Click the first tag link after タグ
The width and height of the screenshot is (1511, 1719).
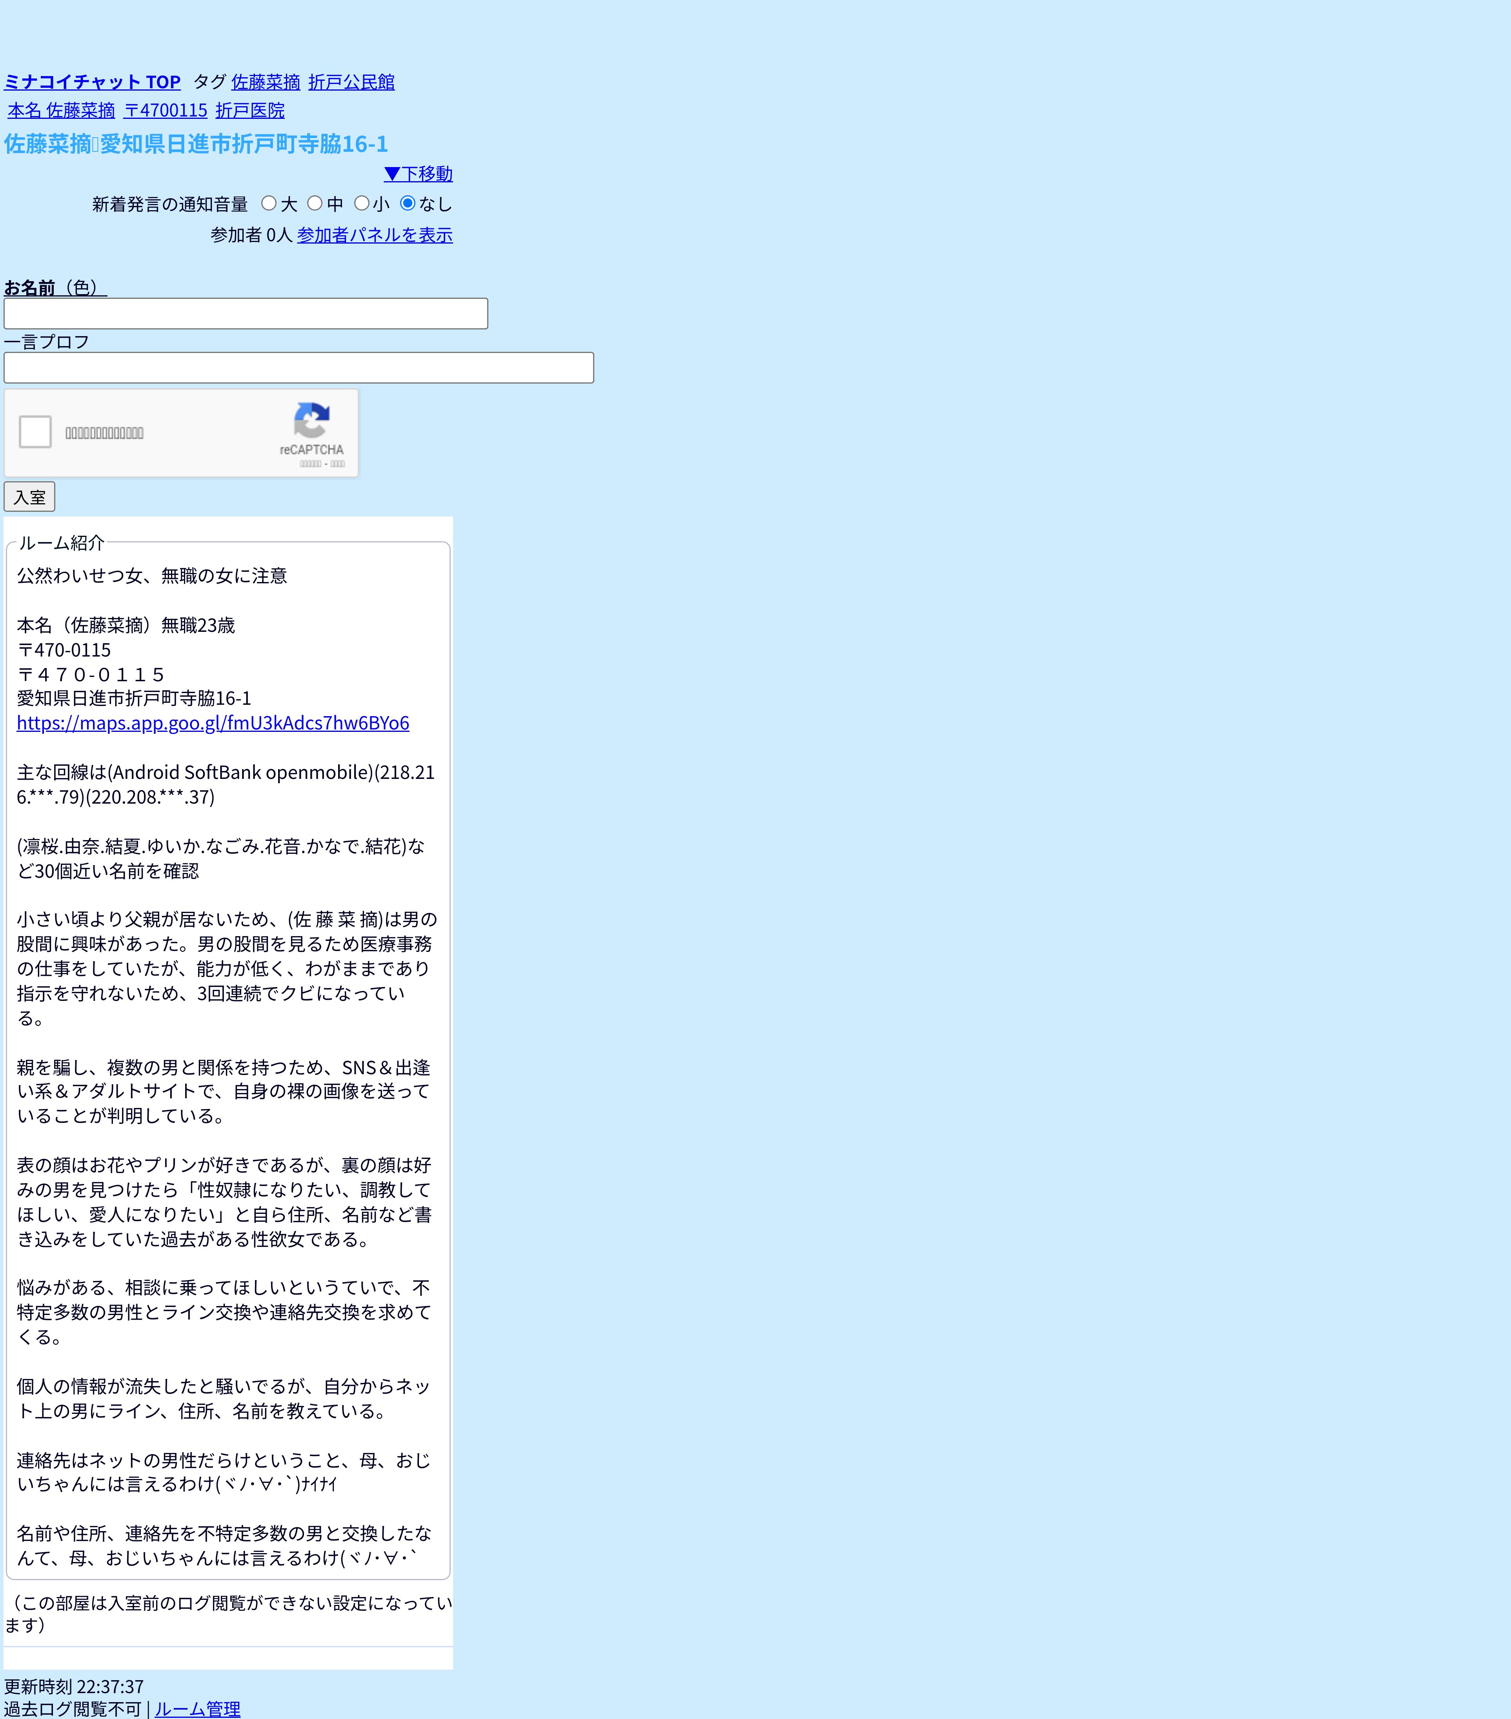tap(266, 82)
